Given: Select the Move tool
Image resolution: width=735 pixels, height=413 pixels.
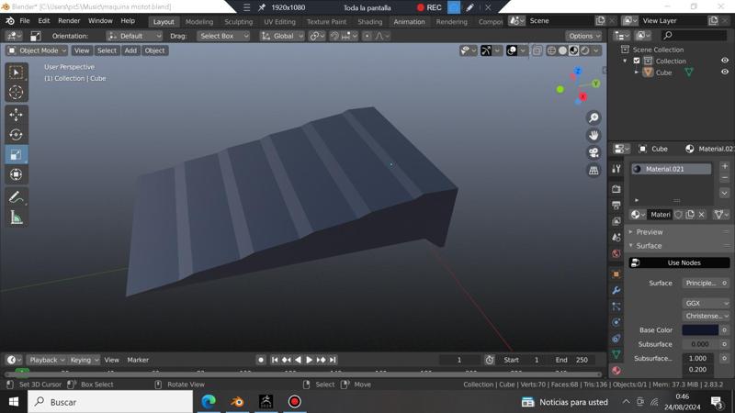Looking at the screenshot, I should point(16,115).
